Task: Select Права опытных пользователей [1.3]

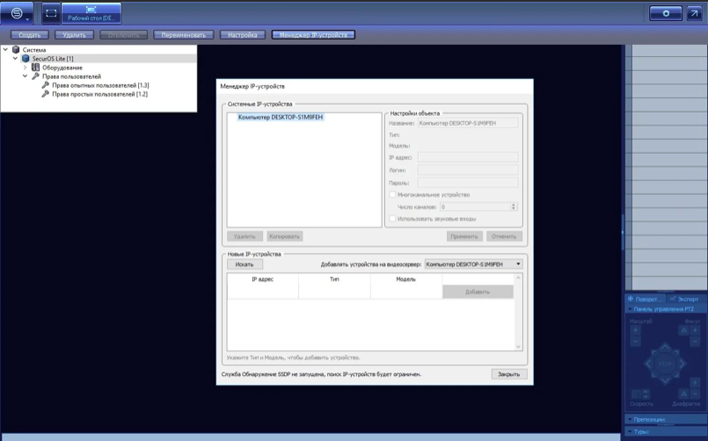Action: (100, 85)
